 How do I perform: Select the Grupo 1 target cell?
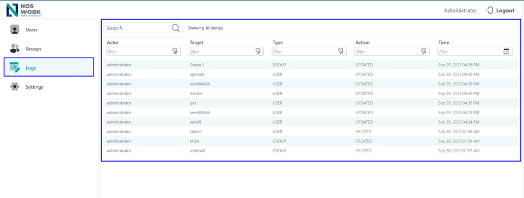tap(196, 65)
